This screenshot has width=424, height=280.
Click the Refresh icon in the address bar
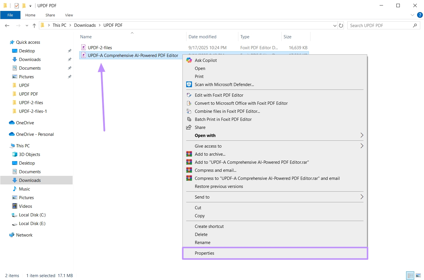point(341,25)
